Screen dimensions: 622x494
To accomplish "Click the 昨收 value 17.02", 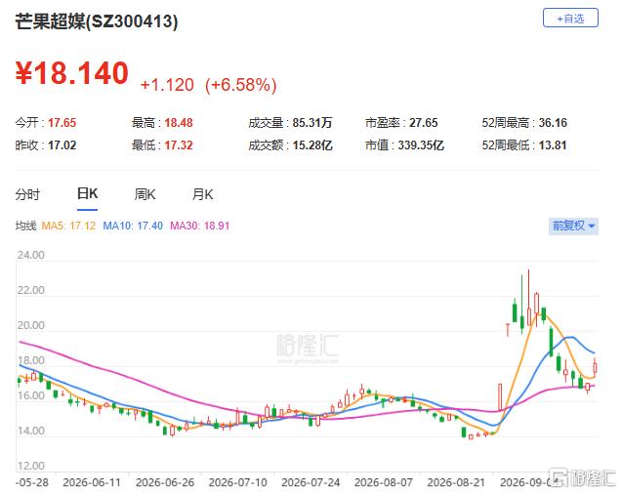I will [62, 145].
